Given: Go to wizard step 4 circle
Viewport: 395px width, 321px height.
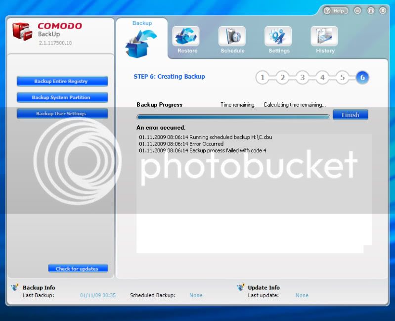Looking at the screenshot, I should pyautogui.click(x=322, y=77).
